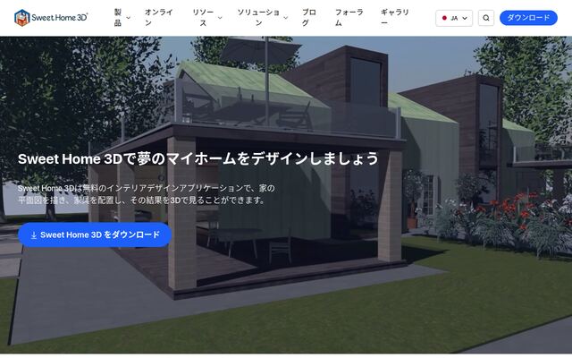The height and width of the screenshot is (358, 572).
Task: Visit the フォーラム page
Action: pyautogui.click(x=349, y=18)
